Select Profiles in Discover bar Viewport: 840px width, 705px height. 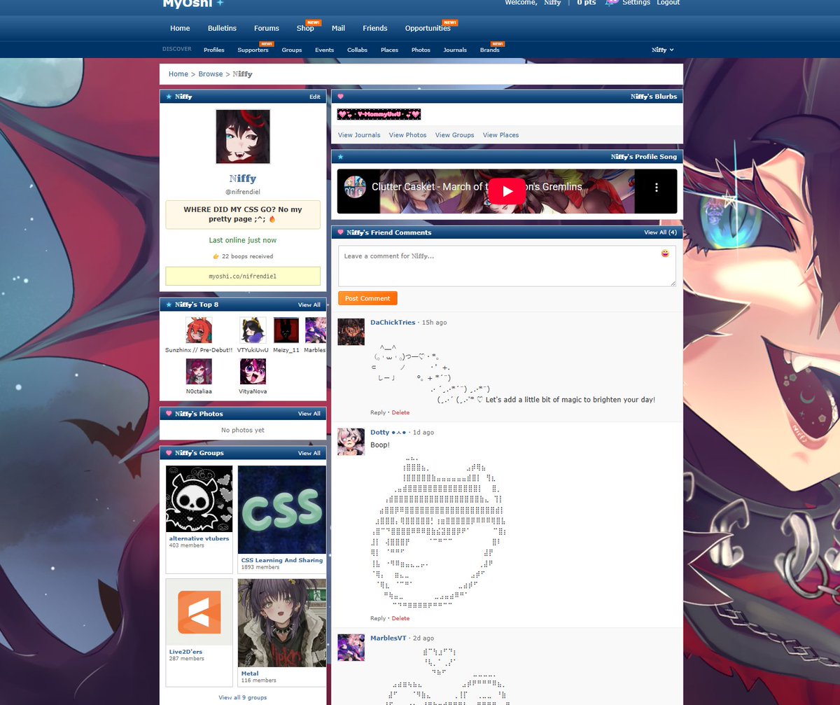click(x=214, y=50)
